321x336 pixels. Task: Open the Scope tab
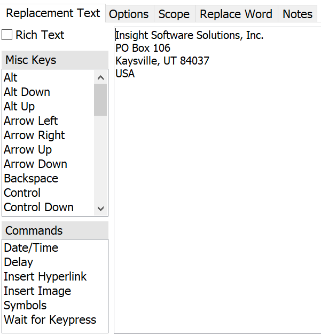click(174, 14)
